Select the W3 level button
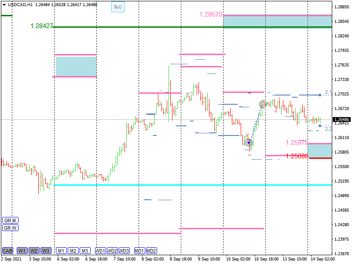The width and height of the screenshot is (352, 264). click(x=46, y=251)
